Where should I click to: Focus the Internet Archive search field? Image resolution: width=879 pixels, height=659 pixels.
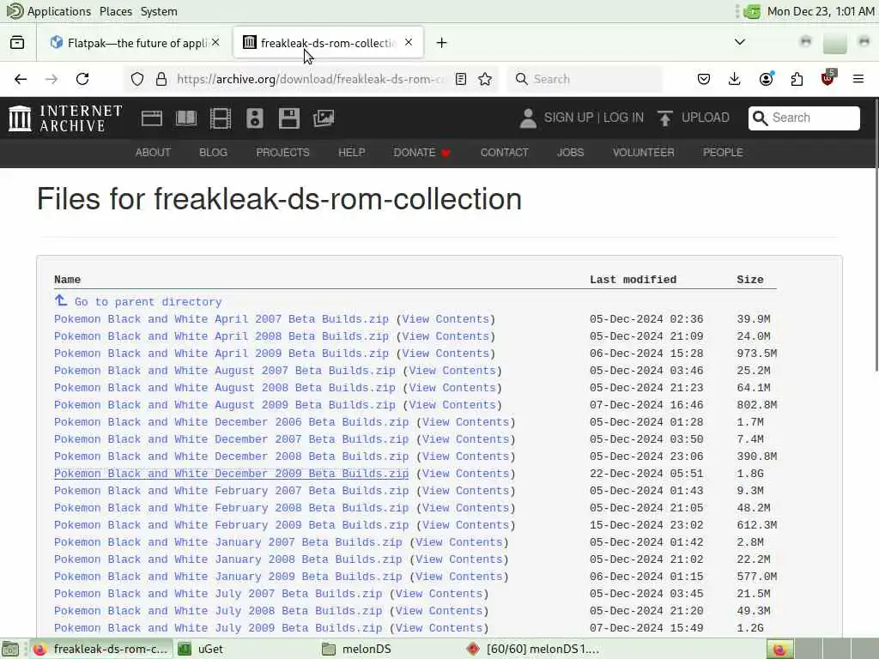(803, 118)
